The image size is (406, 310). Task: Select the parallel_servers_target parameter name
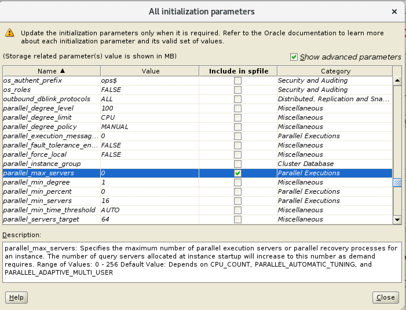(52, 219)
